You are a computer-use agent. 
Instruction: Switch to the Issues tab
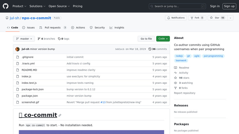28,28
